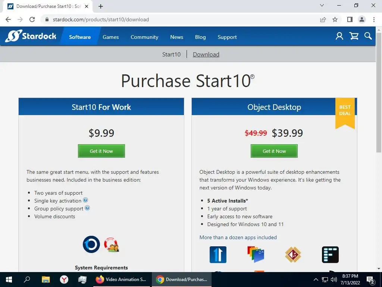Image resolution: width=382 pixels, height=287 pixels.
Task: Click the $9.99 price text
Action: (x=101, y=133)
